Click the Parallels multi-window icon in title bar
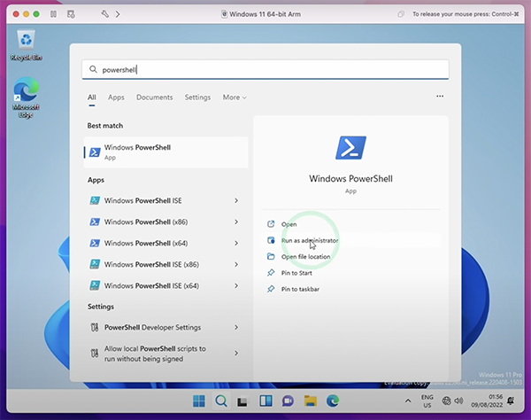 (x=401, y=14)
